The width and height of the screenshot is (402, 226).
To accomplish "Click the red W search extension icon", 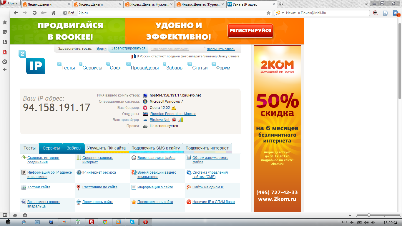I will point(376,13).
